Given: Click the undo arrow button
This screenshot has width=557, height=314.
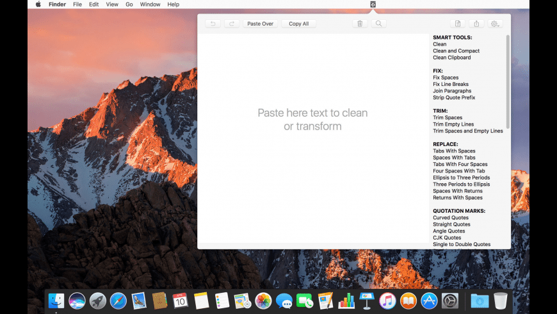Looking at the screenshot, I should pos(213,24).
